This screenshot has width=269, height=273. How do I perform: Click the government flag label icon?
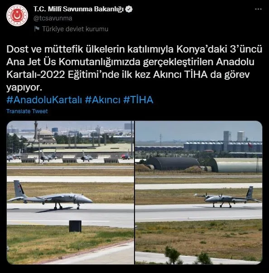point(37,29)
